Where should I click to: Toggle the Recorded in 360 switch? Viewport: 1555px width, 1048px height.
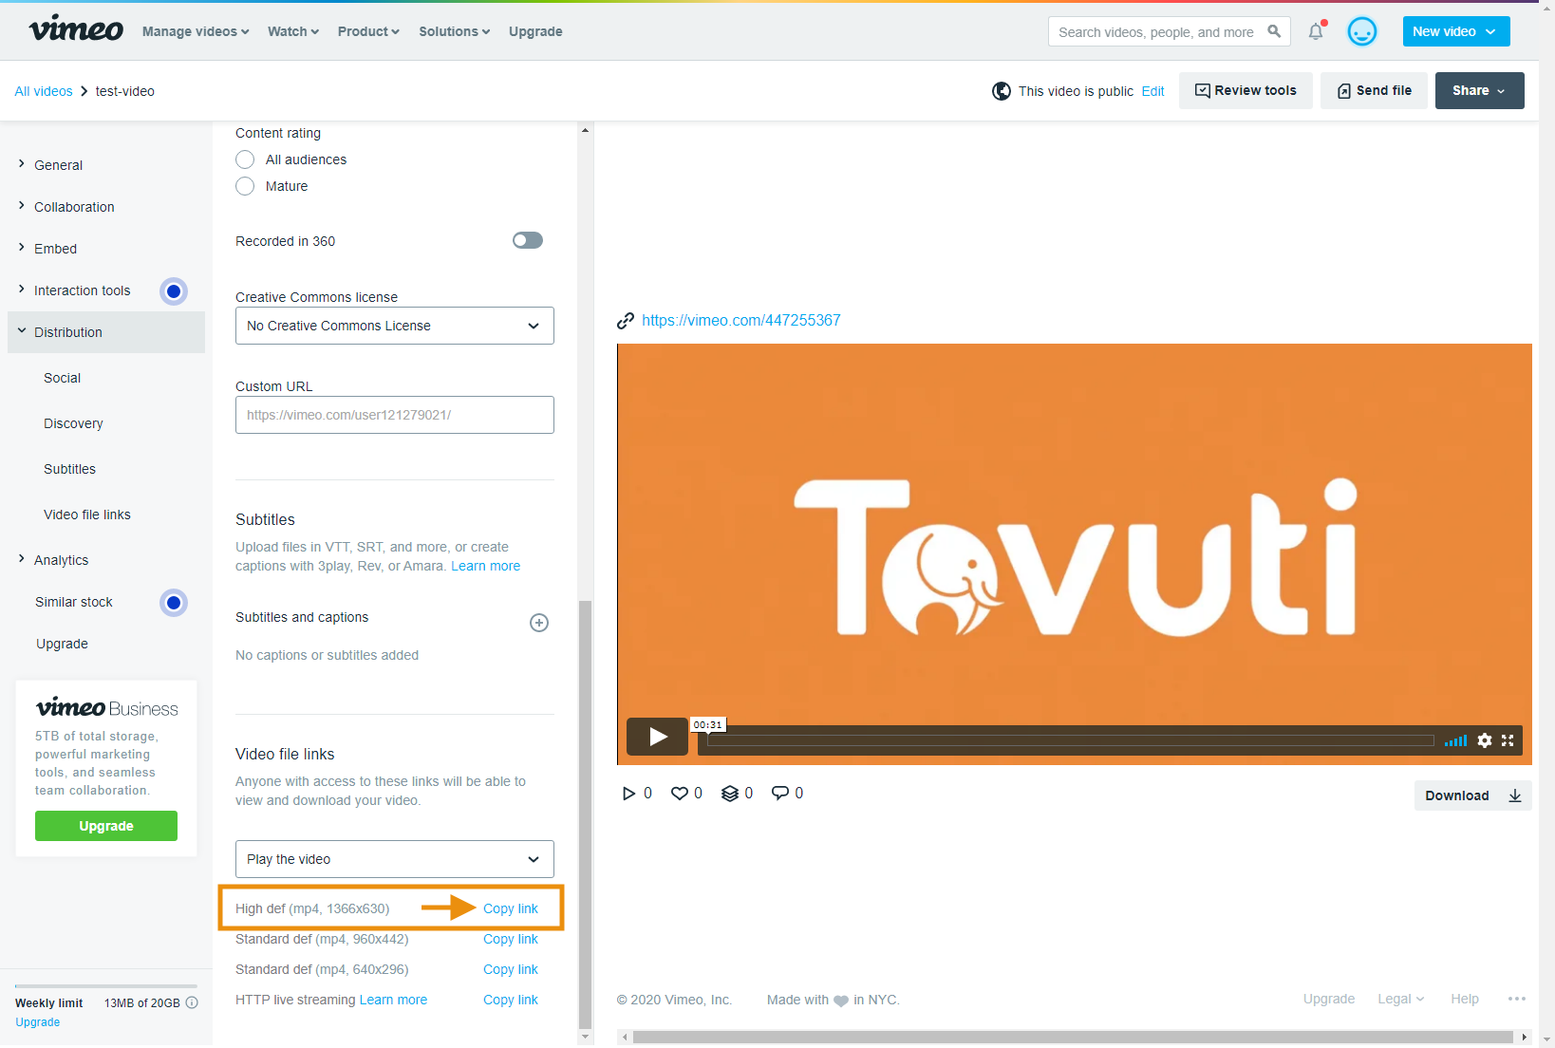click(x=528, y=240)
